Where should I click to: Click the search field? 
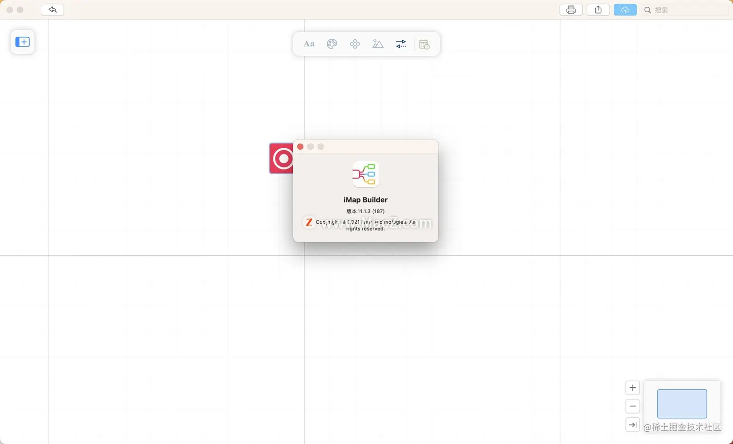[x=685, y=10]
